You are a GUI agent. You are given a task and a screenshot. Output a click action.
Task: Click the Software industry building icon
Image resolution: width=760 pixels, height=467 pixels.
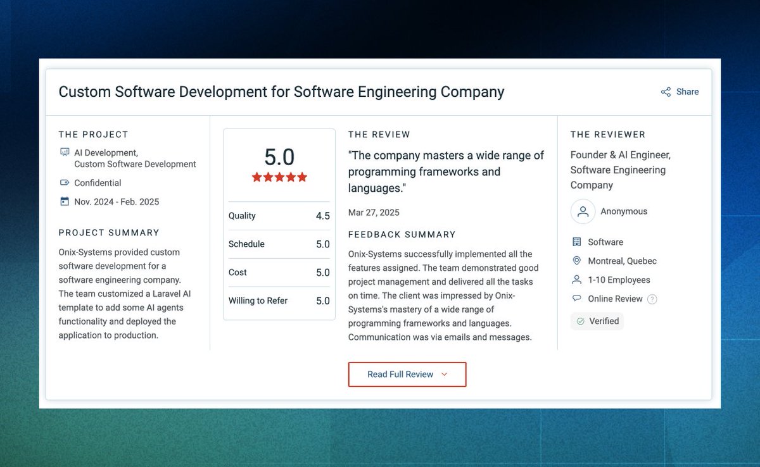tap(576, 242)
